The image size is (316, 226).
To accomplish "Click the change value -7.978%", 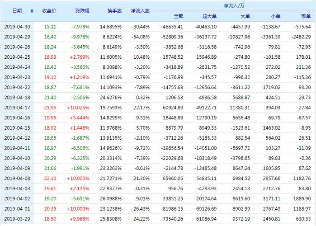I will point(80,27).
